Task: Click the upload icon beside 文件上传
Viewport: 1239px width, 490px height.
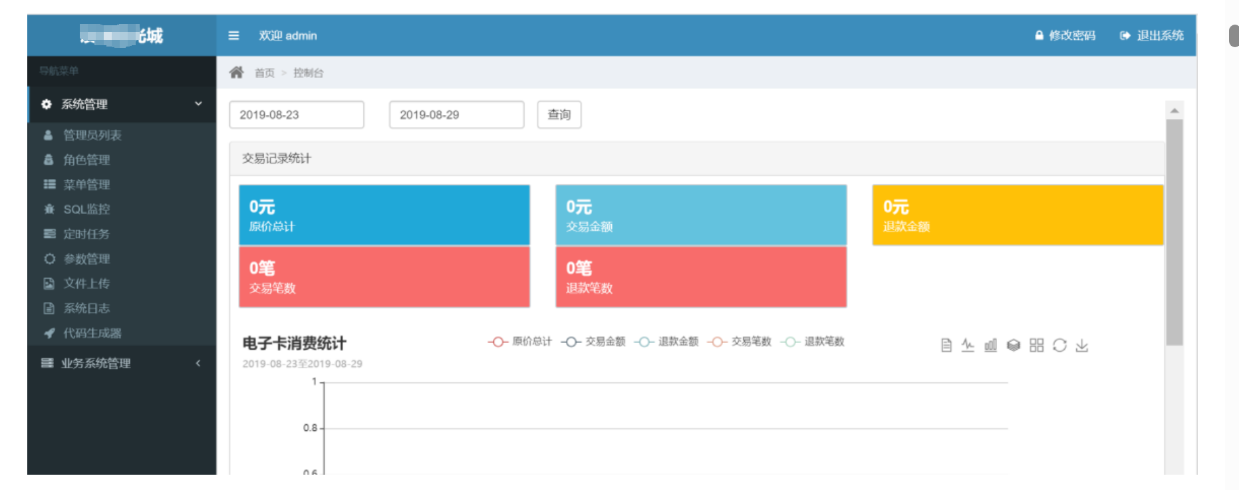Action: click(49, 283)
